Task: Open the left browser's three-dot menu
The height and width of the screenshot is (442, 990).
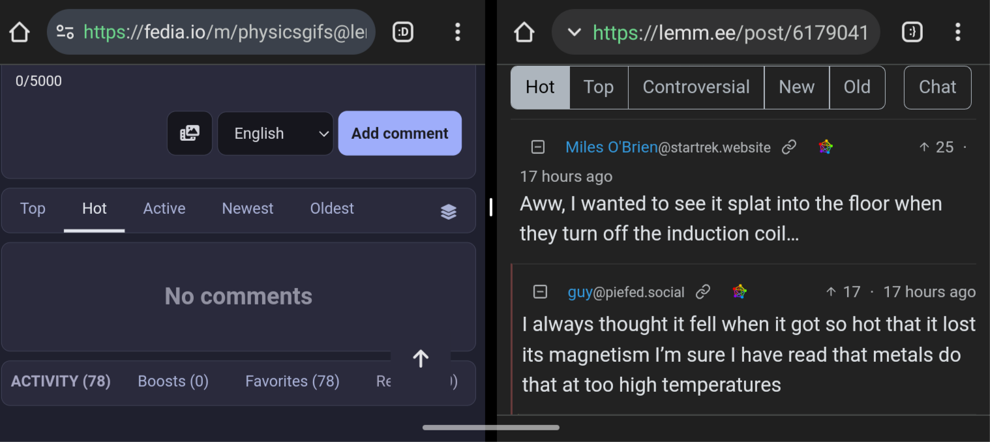Action: (458, 32)
